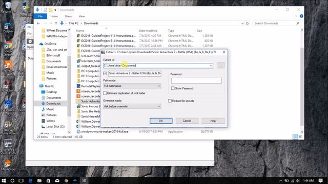Screen dimensions: 328x184
Task: Select windows-movie-maker-2016-full.exe file
Action: coord(105,132)
